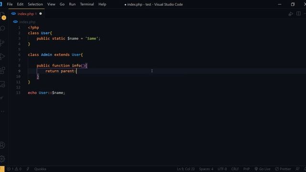Open the Accounts menu icon
Viewport: 306px width, 172px height.
click(2, 145)
